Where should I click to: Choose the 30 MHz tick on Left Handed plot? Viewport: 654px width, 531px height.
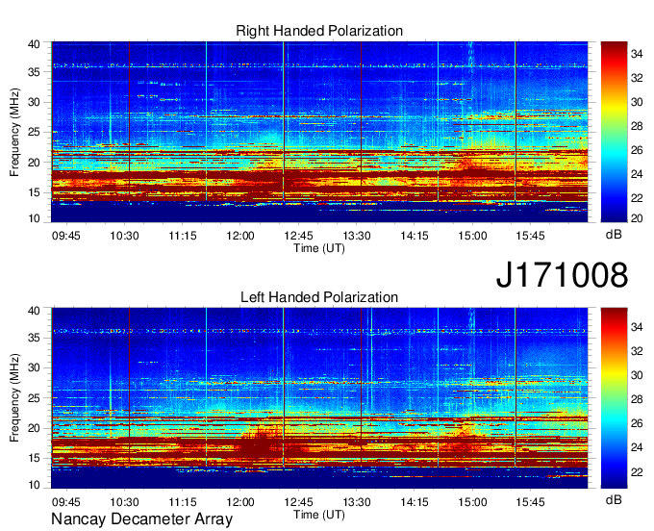(x=34, y=367)
